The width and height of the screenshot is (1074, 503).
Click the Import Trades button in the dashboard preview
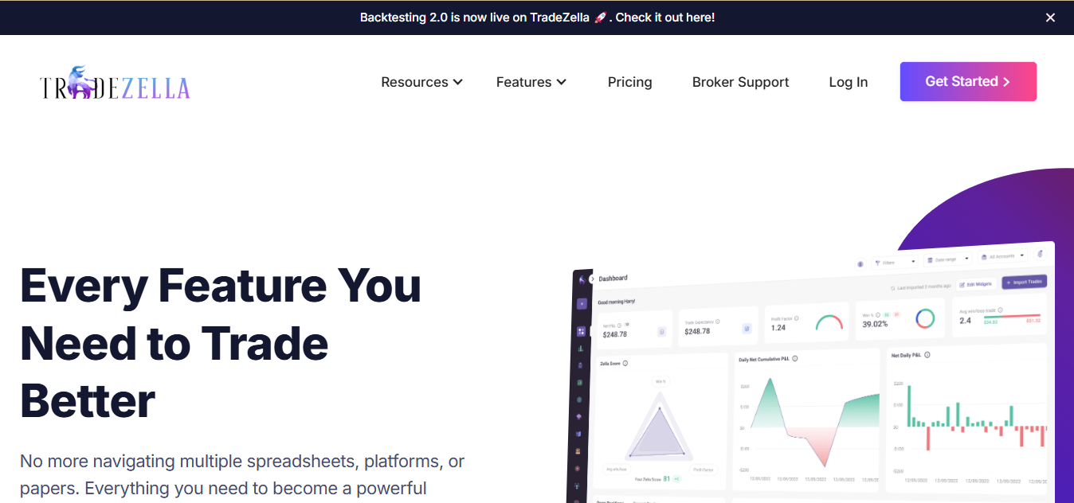[x=1025, y=282]
